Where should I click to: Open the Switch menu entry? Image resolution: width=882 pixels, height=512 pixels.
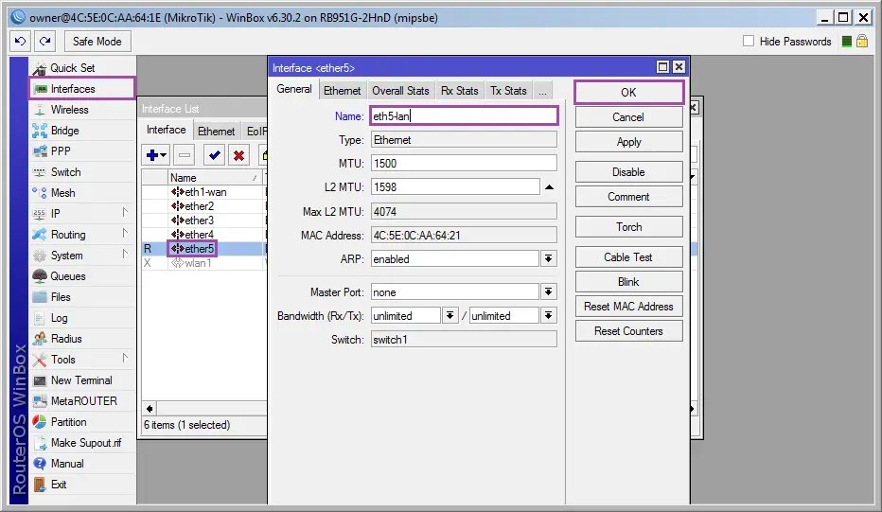coord(82,172)
